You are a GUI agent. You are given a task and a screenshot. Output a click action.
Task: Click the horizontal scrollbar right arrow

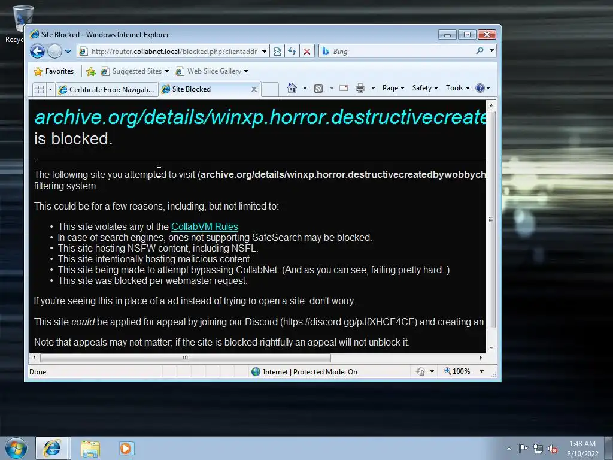tap(481, 358)
